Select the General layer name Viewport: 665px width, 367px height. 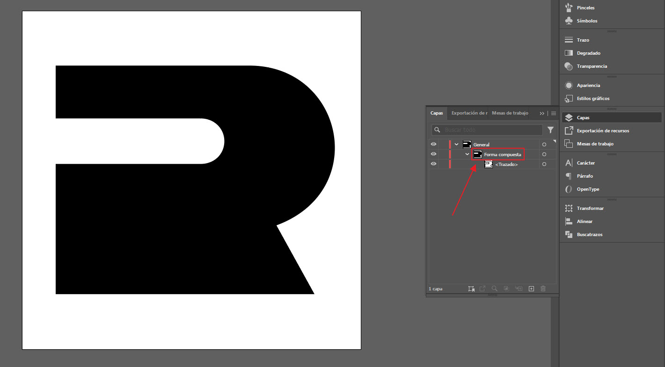click(482, 145)
